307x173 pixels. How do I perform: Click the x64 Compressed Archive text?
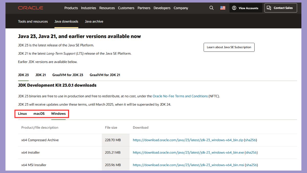click(40, 140)
